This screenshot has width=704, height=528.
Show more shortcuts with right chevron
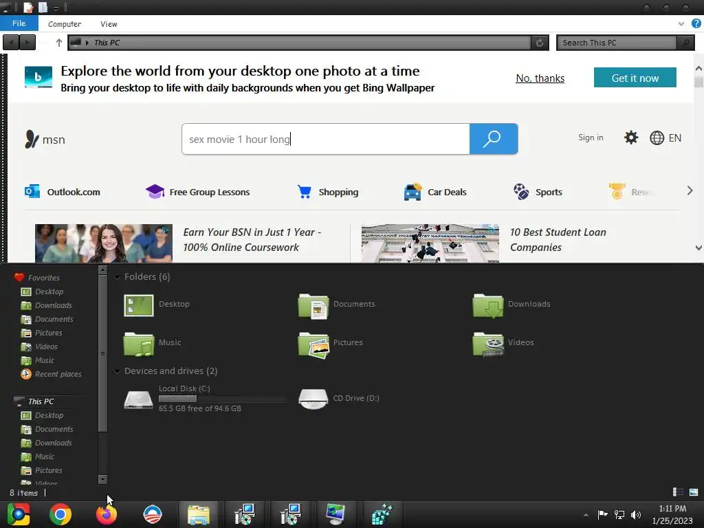[x=690, y=191]
